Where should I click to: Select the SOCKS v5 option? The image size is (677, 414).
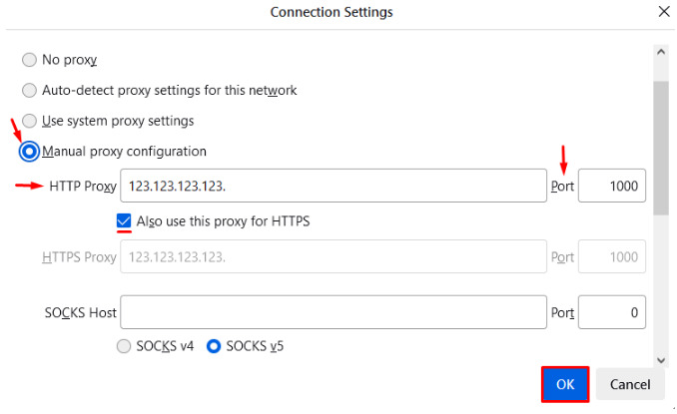pos(214,347)
